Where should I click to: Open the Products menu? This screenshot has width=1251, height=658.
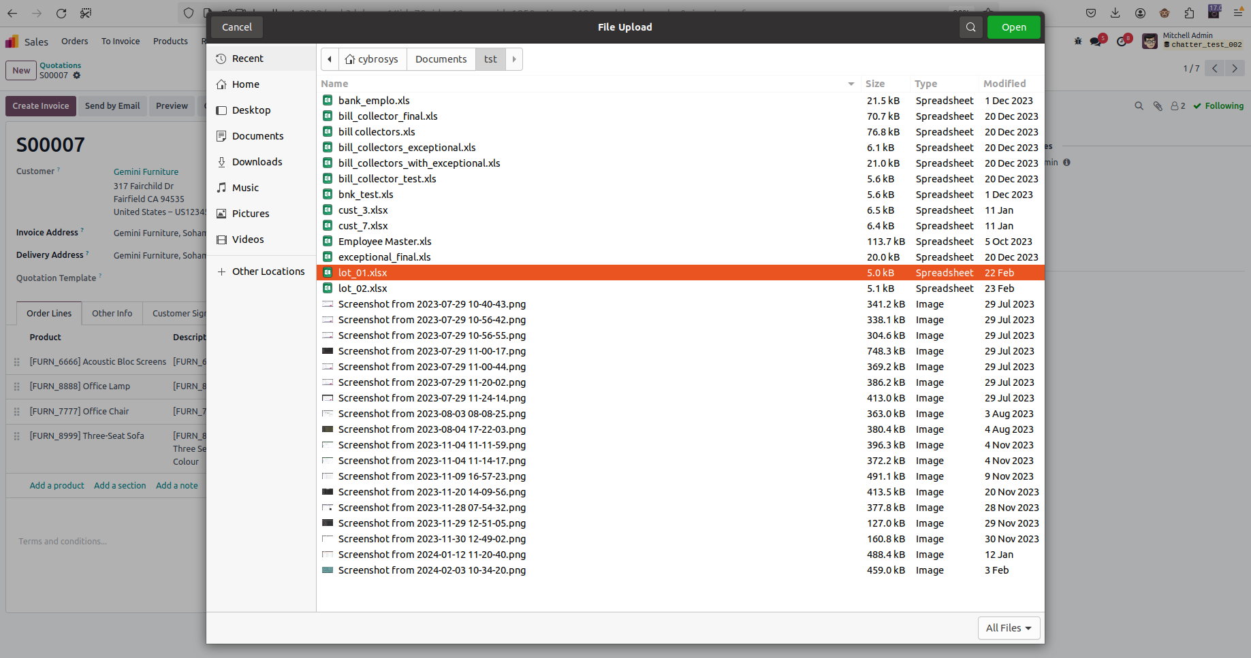click(170, 42)
